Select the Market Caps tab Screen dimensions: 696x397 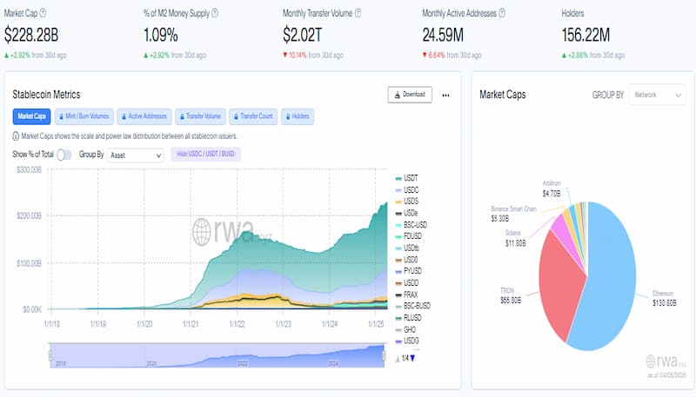[x=31, y=116]
